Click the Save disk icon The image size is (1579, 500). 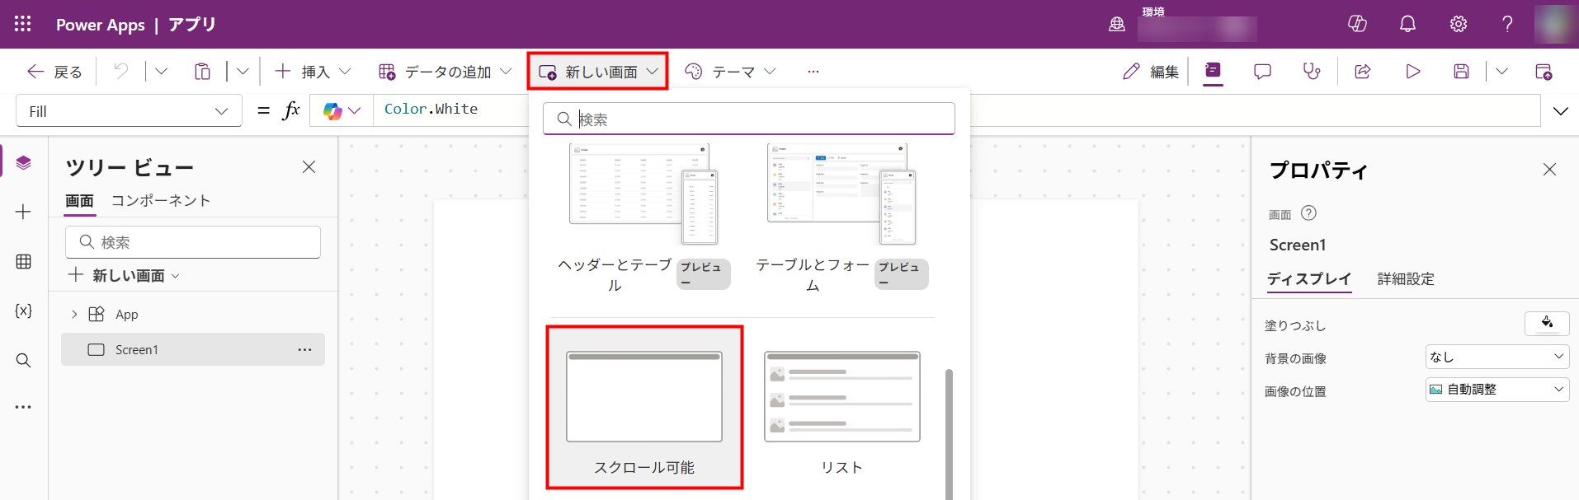coord(1461,72)
